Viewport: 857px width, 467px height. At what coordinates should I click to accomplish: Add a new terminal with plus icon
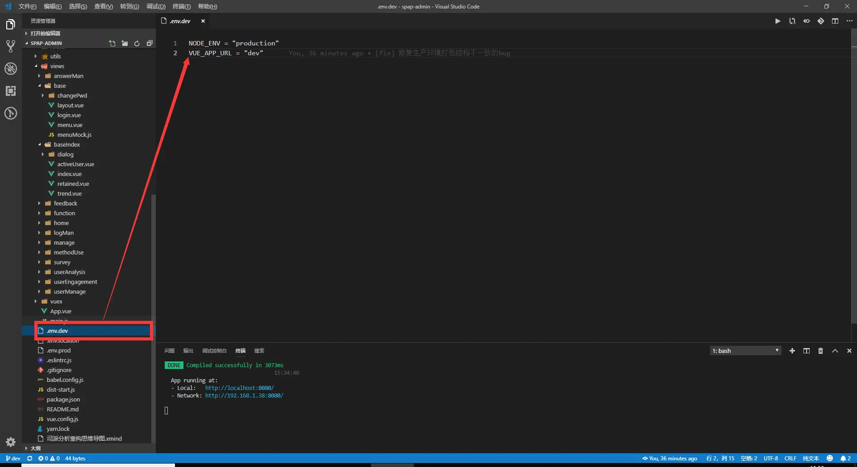point(792,351)
